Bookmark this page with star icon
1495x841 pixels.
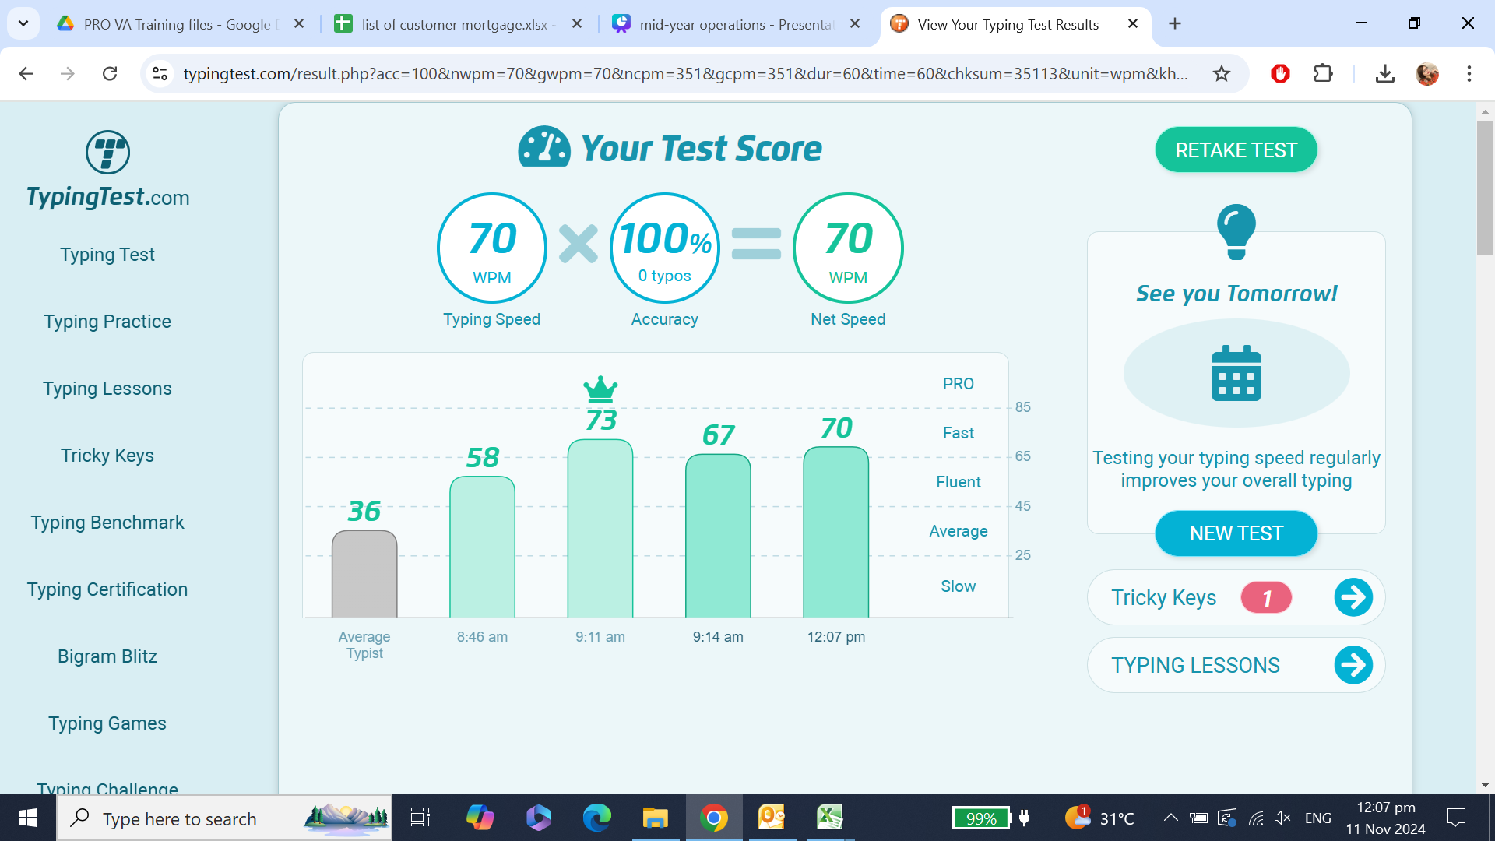tap(1221, 74)
